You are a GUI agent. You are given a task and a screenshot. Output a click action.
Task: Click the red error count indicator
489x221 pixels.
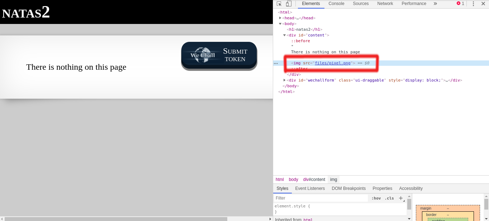pos(460,4)
